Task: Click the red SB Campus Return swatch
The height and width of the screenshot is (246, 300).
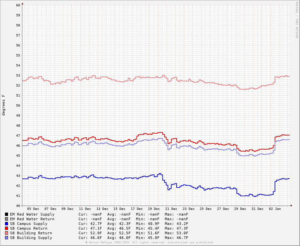Action: coord(6,228)
